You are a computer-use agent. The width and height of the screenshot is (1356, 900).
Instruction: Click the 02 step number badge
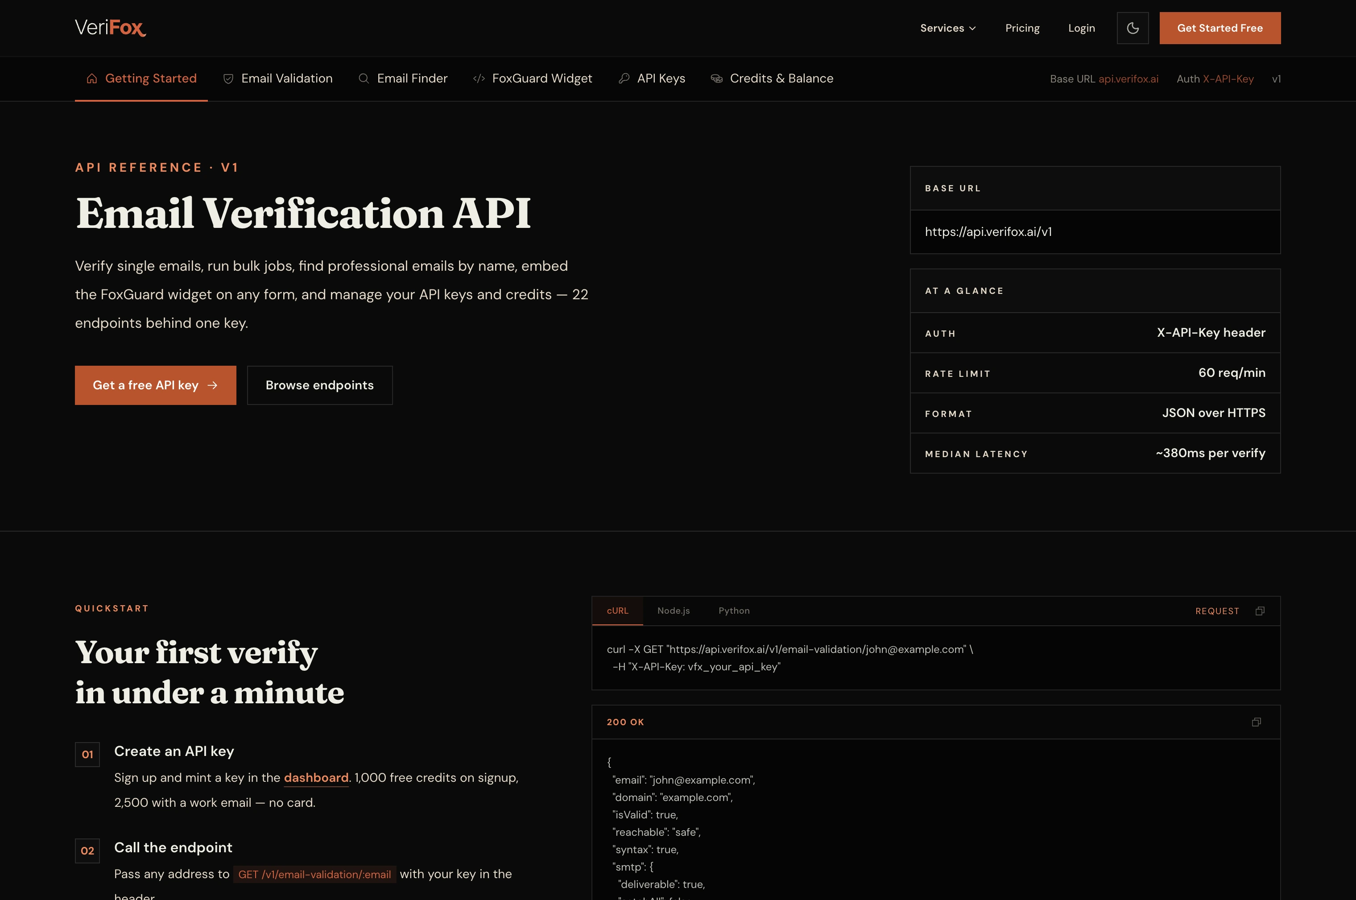87,851
